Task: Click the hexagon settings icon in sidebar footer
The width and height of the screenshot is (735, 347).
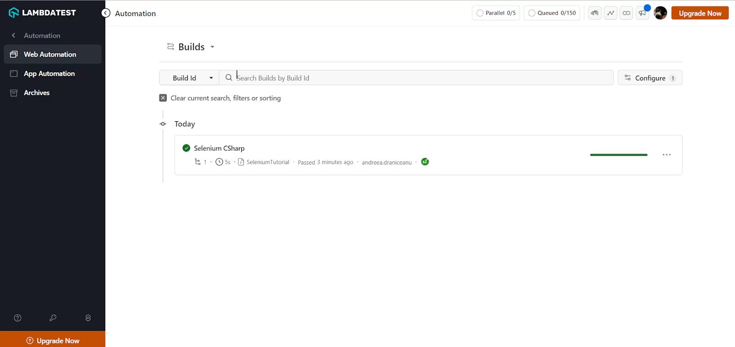Action: [88, 318]
